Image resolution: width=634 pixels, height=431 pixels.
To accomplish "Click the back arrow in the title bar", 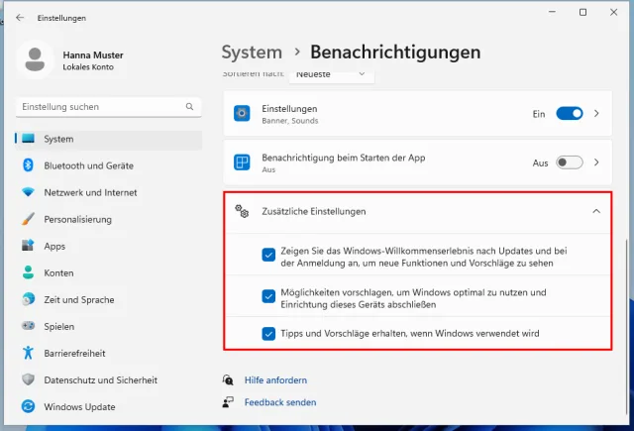I will [x=20, y=18].
